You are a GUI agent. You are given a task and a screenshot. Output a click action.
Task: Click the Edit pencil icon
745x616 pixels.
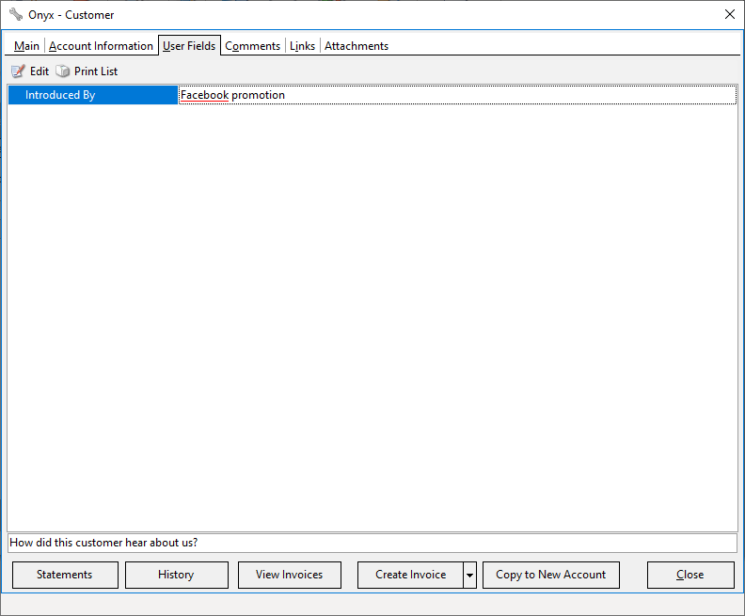click(18, 71)
